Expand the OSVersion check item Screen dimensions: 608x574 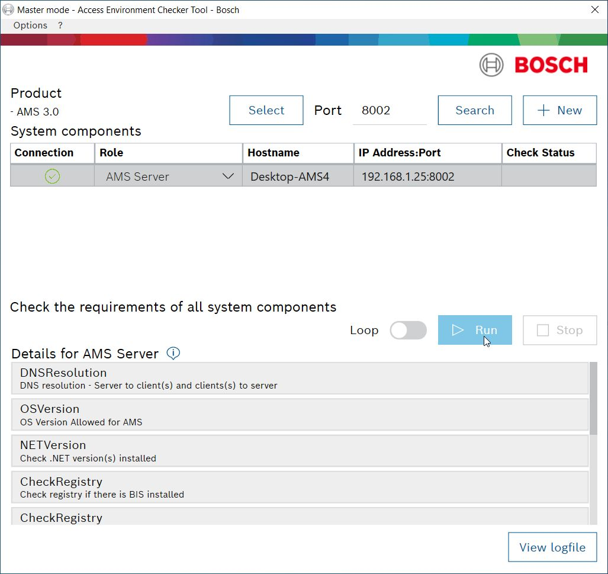coord(300,415)
